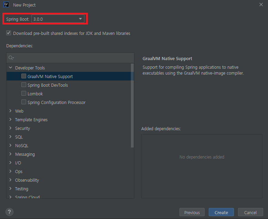The width and height of the screenshot is (268, 219).
Task: Expand the Testing category
Action: point(11,189)
